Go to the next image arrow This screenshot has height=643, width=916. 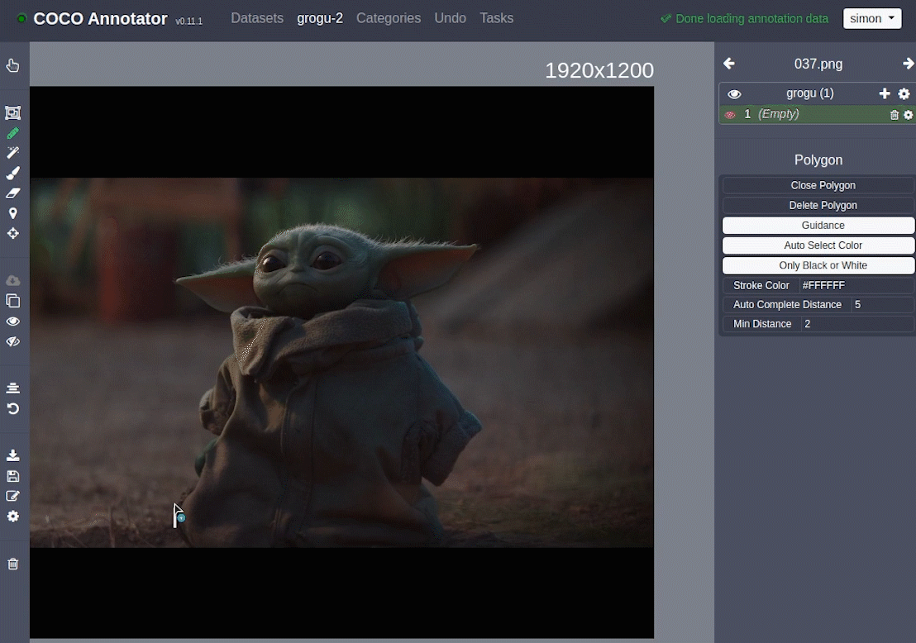point(908,64)
